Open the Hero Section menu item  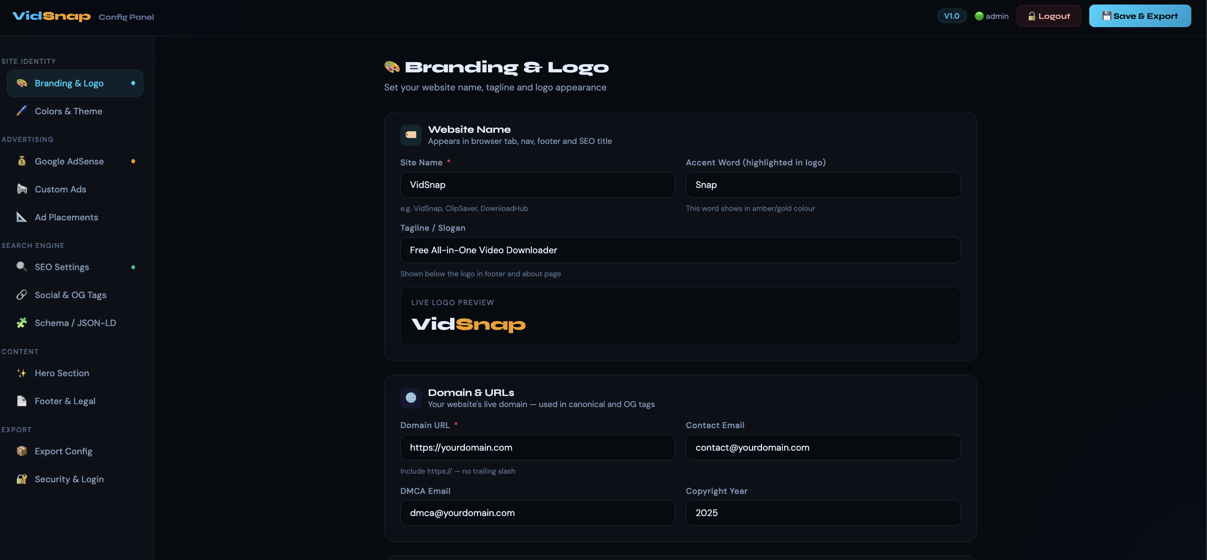point(62,373)
